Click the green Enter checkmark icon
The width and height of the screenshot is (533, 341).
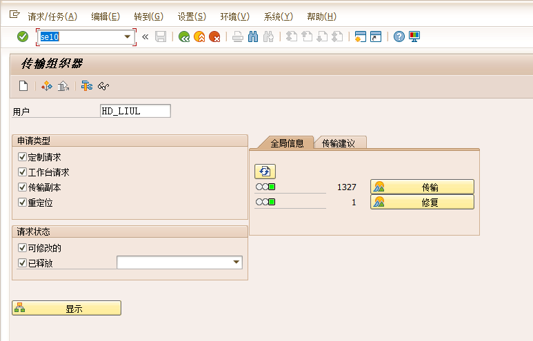[x=23, y=37]
